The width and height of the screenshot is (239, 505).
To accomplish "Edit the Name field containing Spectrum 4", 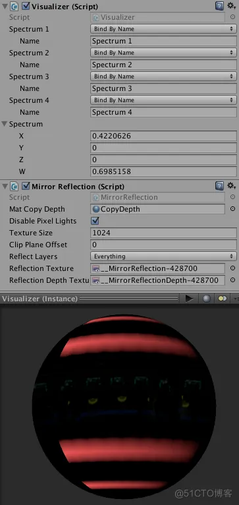I will click(163, 112).
